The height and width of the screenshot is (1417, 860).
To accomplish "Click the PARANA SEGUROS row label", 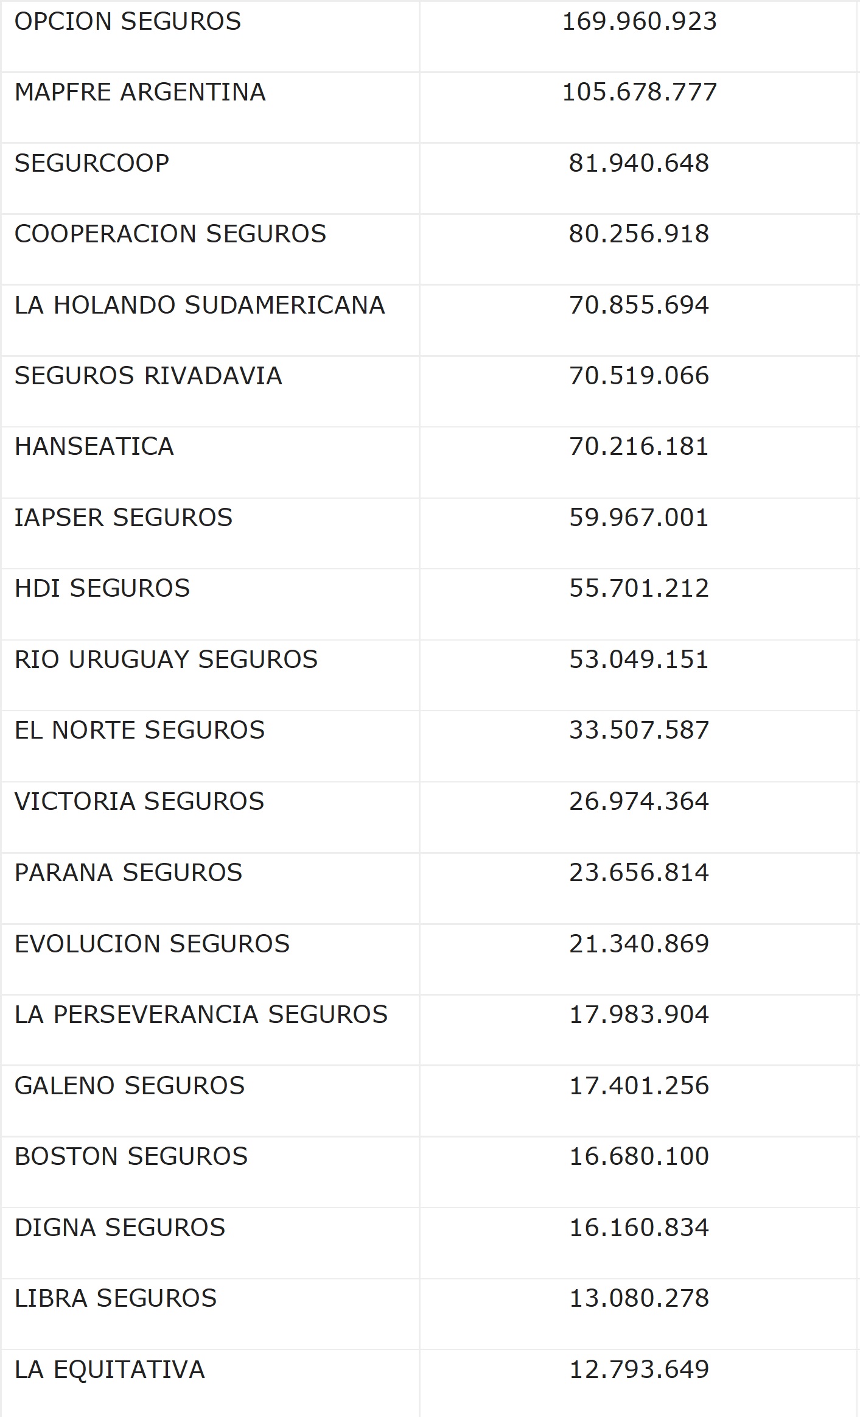I will 128,873.
